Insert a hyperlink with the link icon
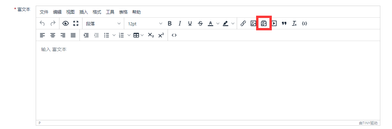This screenshot has width=392, height=129. coord(243,23)
